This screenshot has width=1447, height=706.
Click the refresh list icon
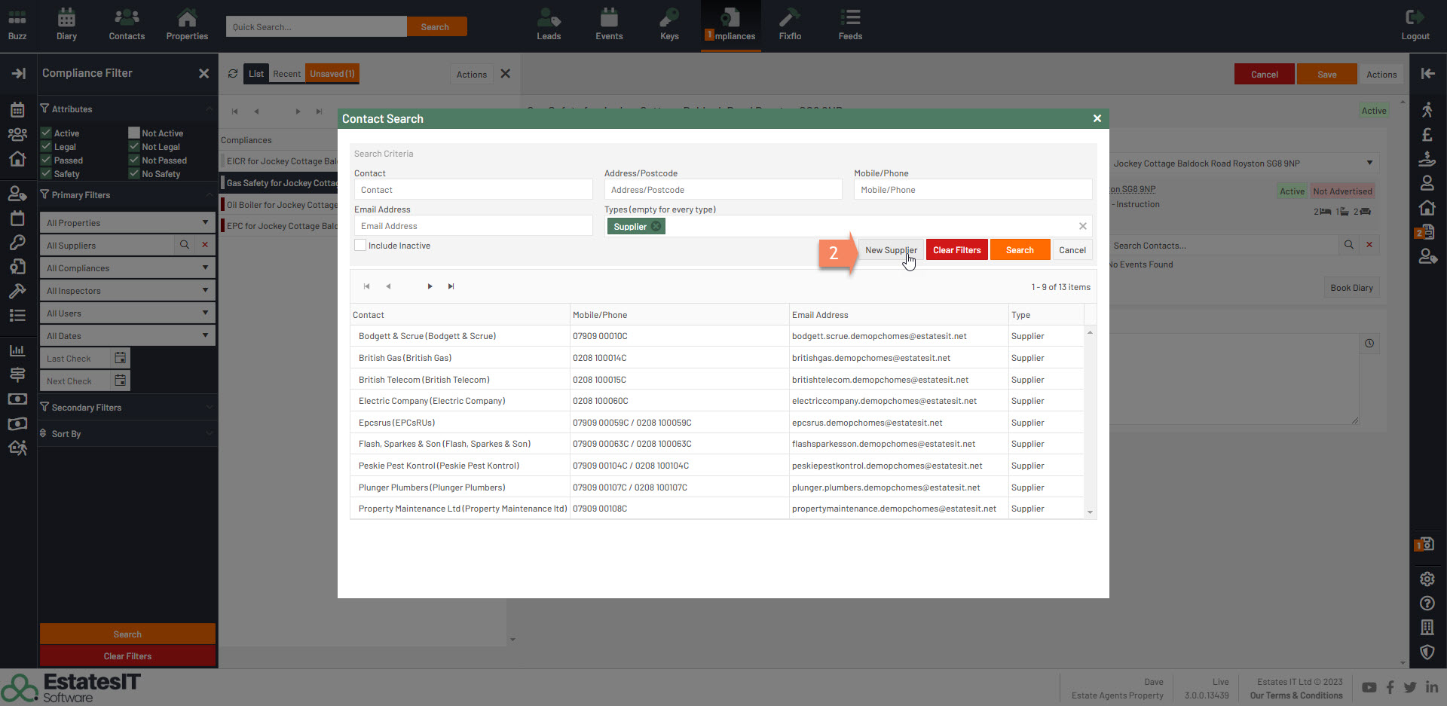click(233, 74)
